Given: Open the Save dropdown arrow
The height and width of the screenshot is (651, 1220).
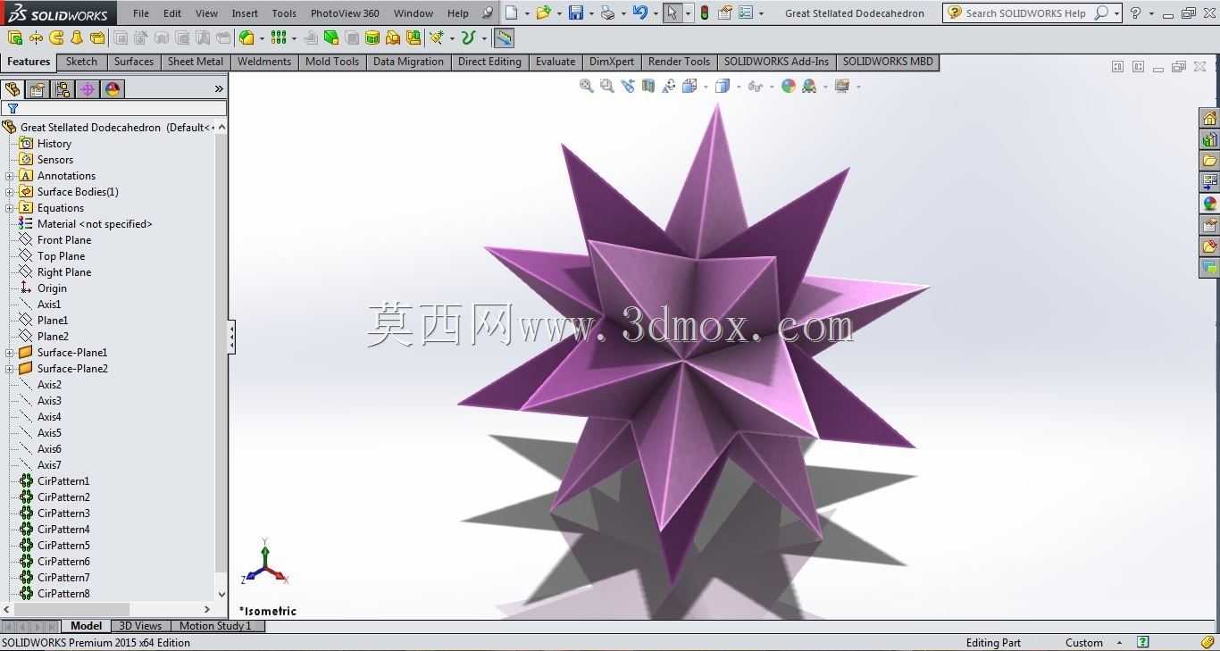Looking at the screenshot, I should [x=591, y=13].
